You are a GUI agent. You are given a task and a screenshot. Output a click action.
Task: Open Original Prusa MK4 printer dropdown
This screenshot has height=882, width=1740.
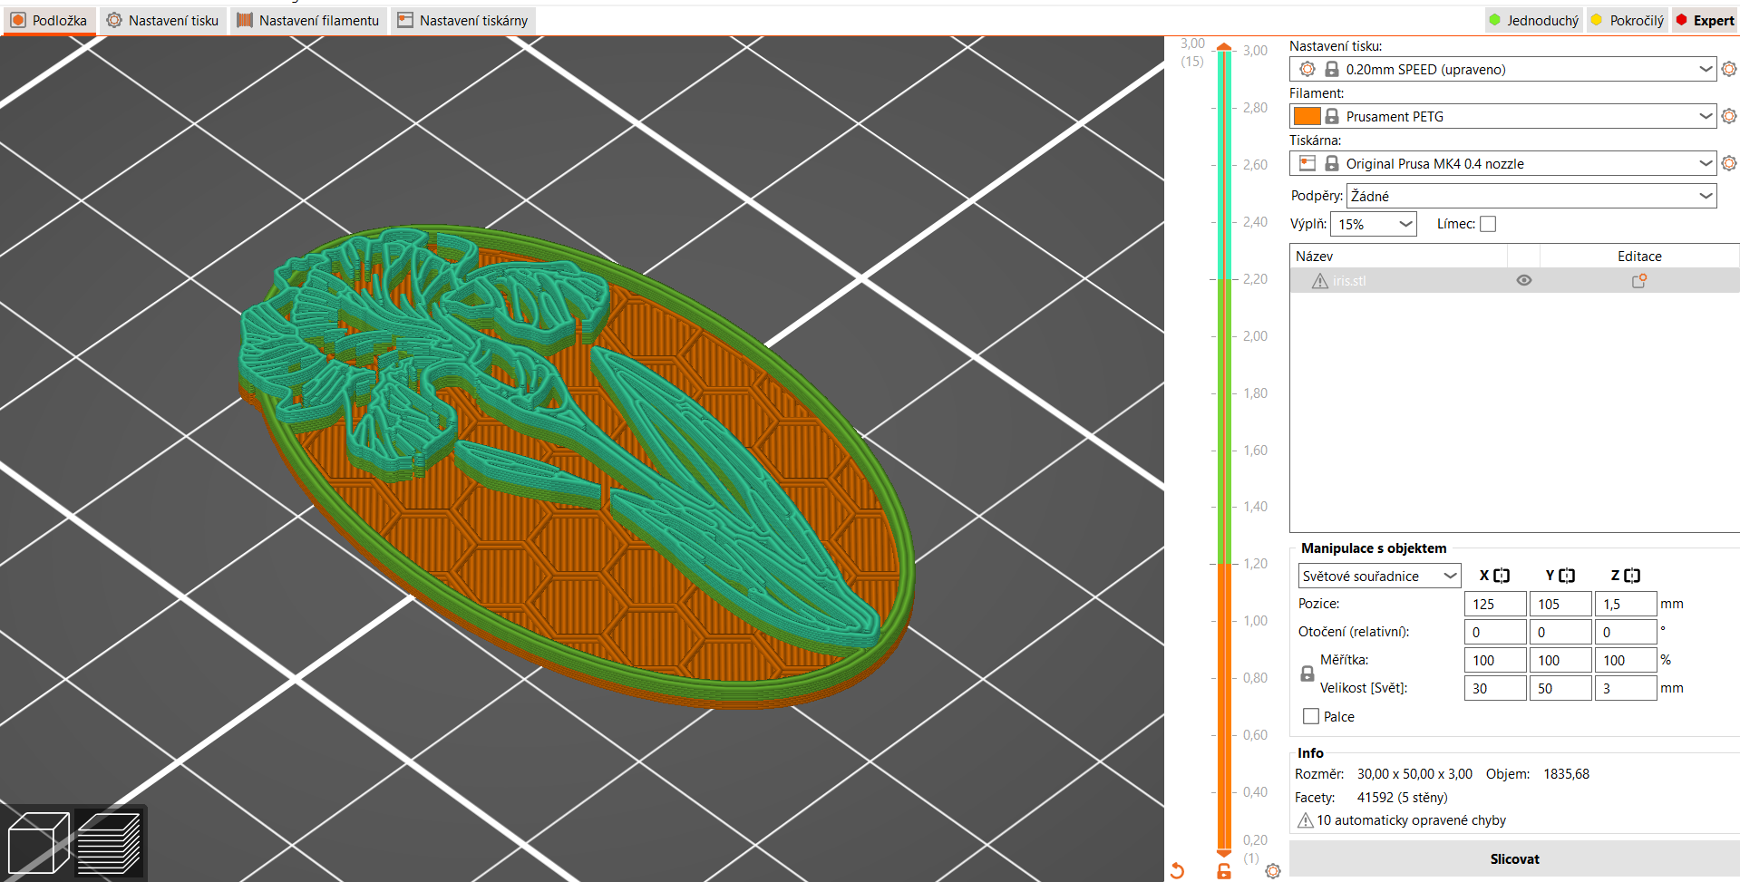point(1503,163)
